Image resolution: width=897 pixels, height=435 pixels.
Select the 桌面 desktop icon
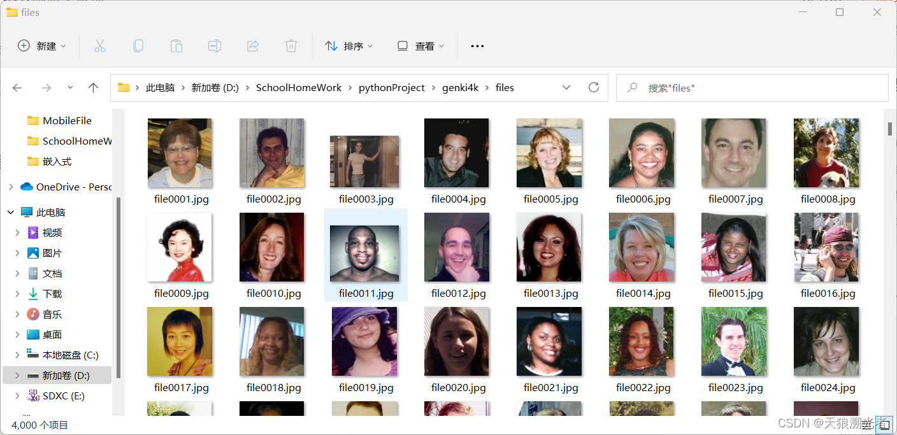(33, 334)
